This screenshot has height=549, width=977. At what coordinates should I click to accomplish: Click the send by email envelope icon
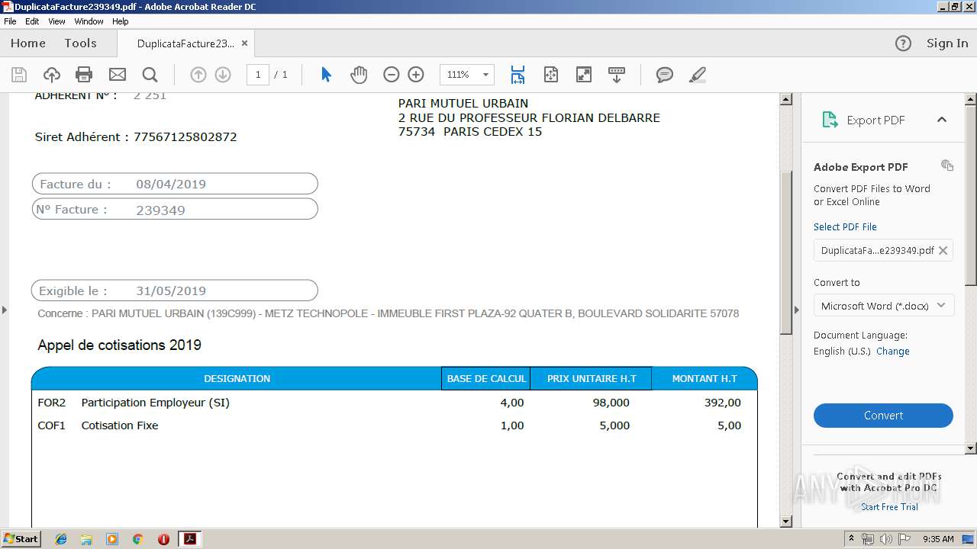click(x=118, y=75)
